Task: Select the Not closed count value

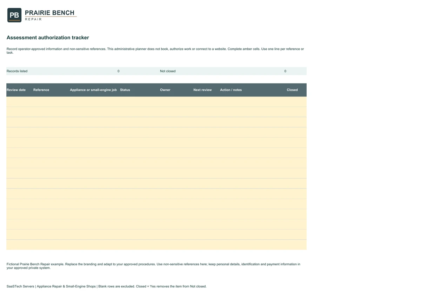Action: coord(285,71)
